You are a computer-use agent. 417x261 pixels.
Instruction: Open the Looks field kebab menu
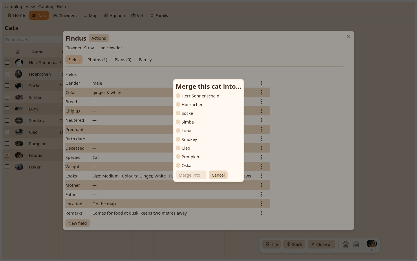click(261, 176)
